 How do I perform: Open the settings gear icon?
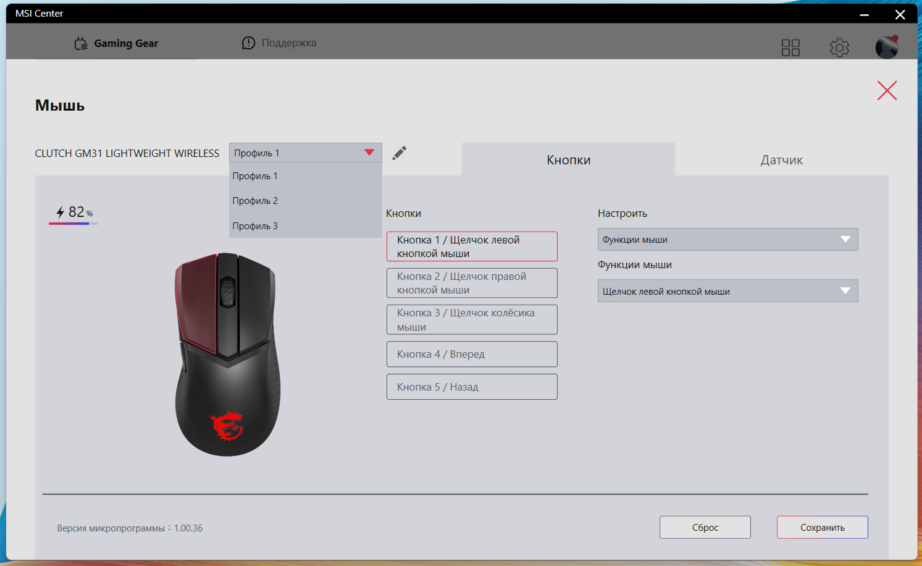(x=839, y=48)
